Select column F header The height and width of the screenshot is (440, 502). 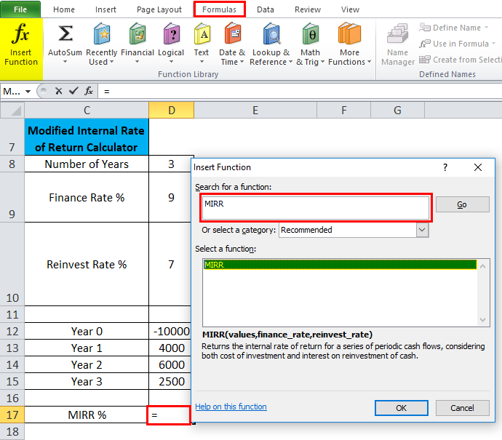coord(344,111)
